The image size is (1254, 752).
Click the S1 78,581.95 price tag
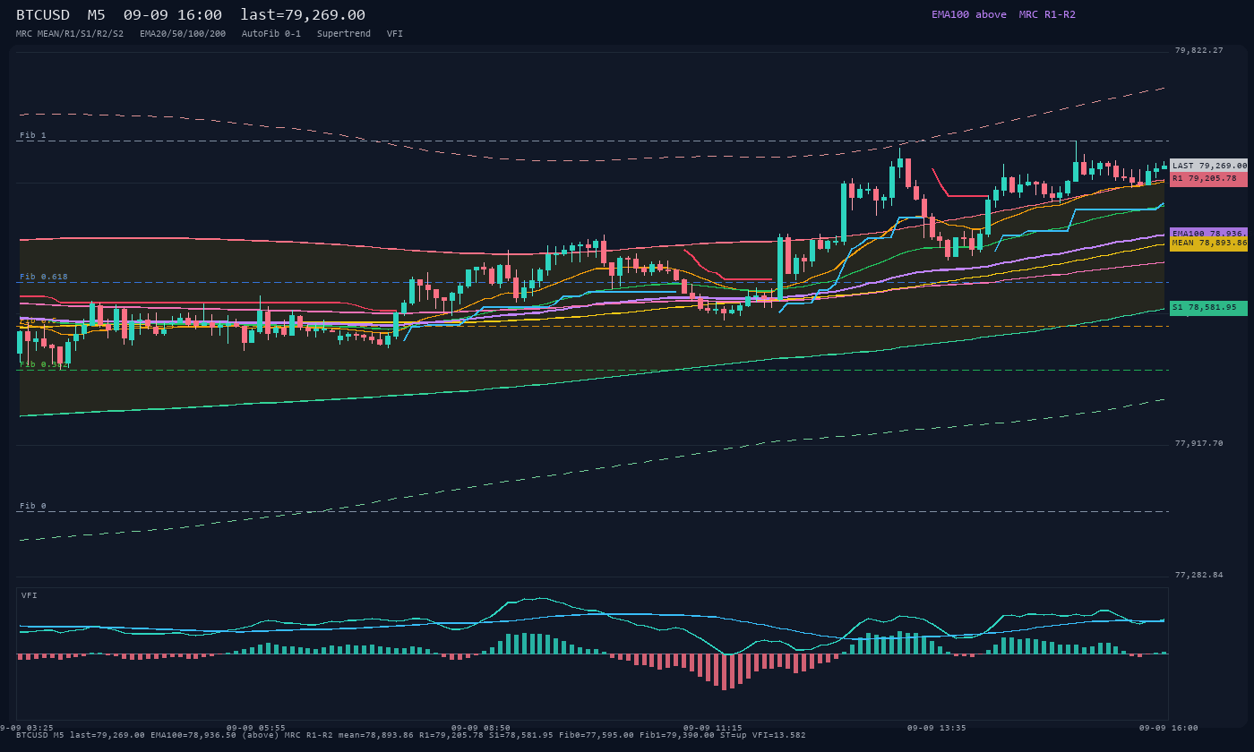tap(1208, 308)
